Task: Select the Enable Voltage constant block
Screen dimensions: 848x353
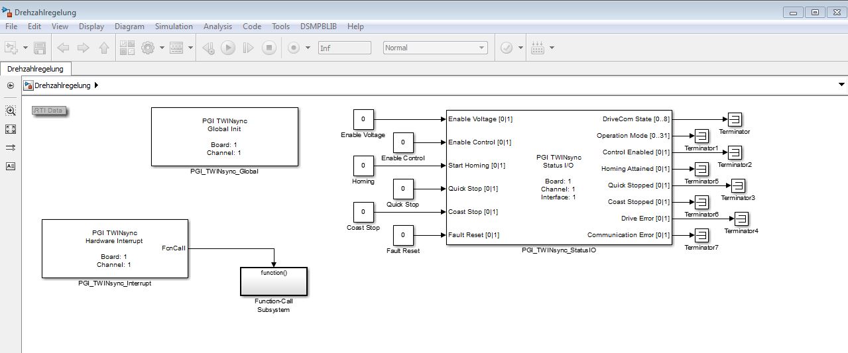Action: 363,120
